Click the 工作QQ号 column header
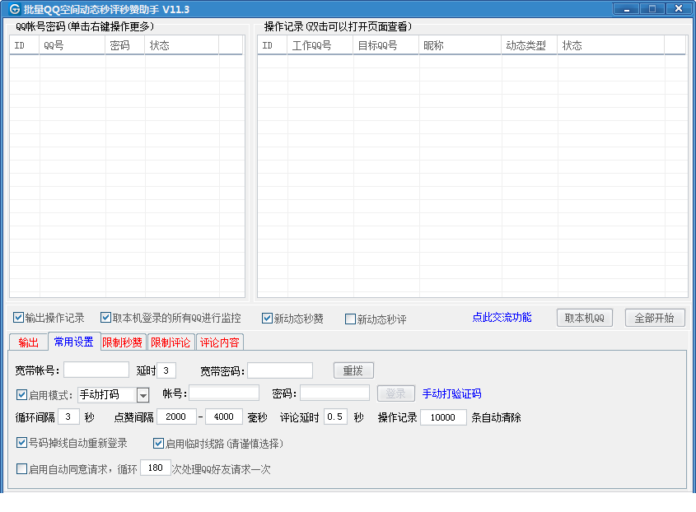The height and width of the screenshot is (512, 696). pos(320,45)
